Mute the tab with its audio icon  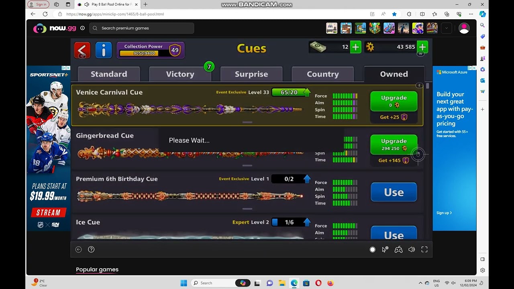click(87, 4)
